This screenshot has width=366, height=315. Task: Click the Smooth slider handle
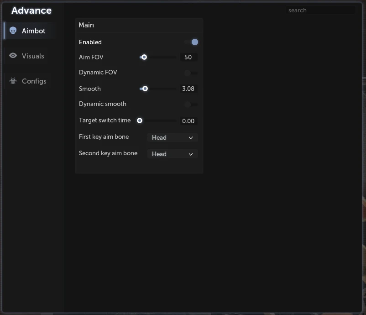tap(145, 89)
